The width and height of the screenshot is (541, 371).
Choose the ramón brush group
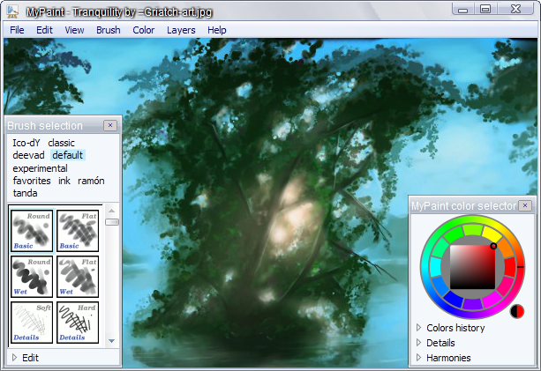point(91,181)
